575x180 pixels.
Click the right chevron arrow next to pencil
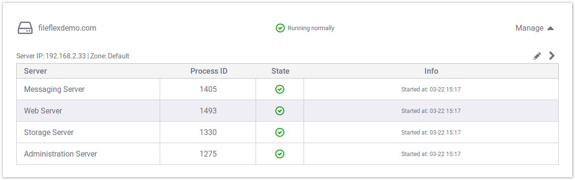point(552,56)
